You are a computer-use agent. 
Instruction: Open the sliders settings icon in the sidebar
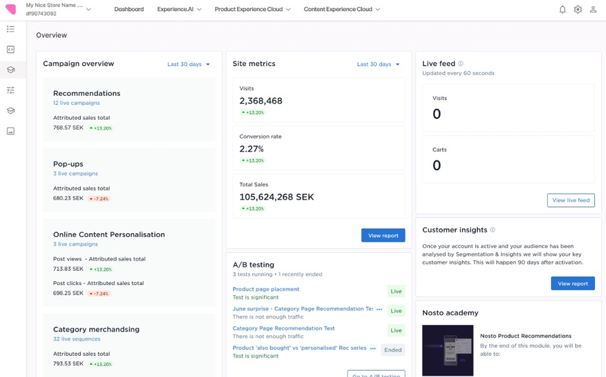10,90
